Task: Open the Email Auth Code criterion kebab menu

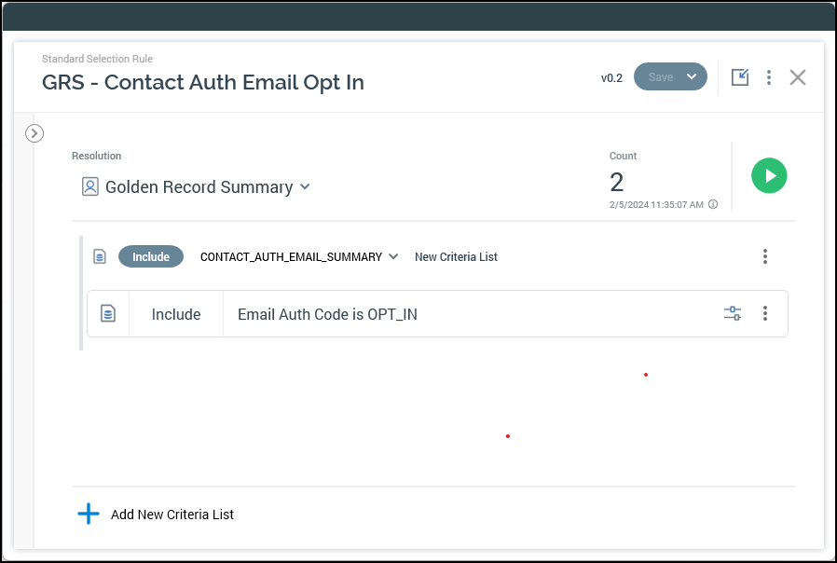Action: point(765,313)
